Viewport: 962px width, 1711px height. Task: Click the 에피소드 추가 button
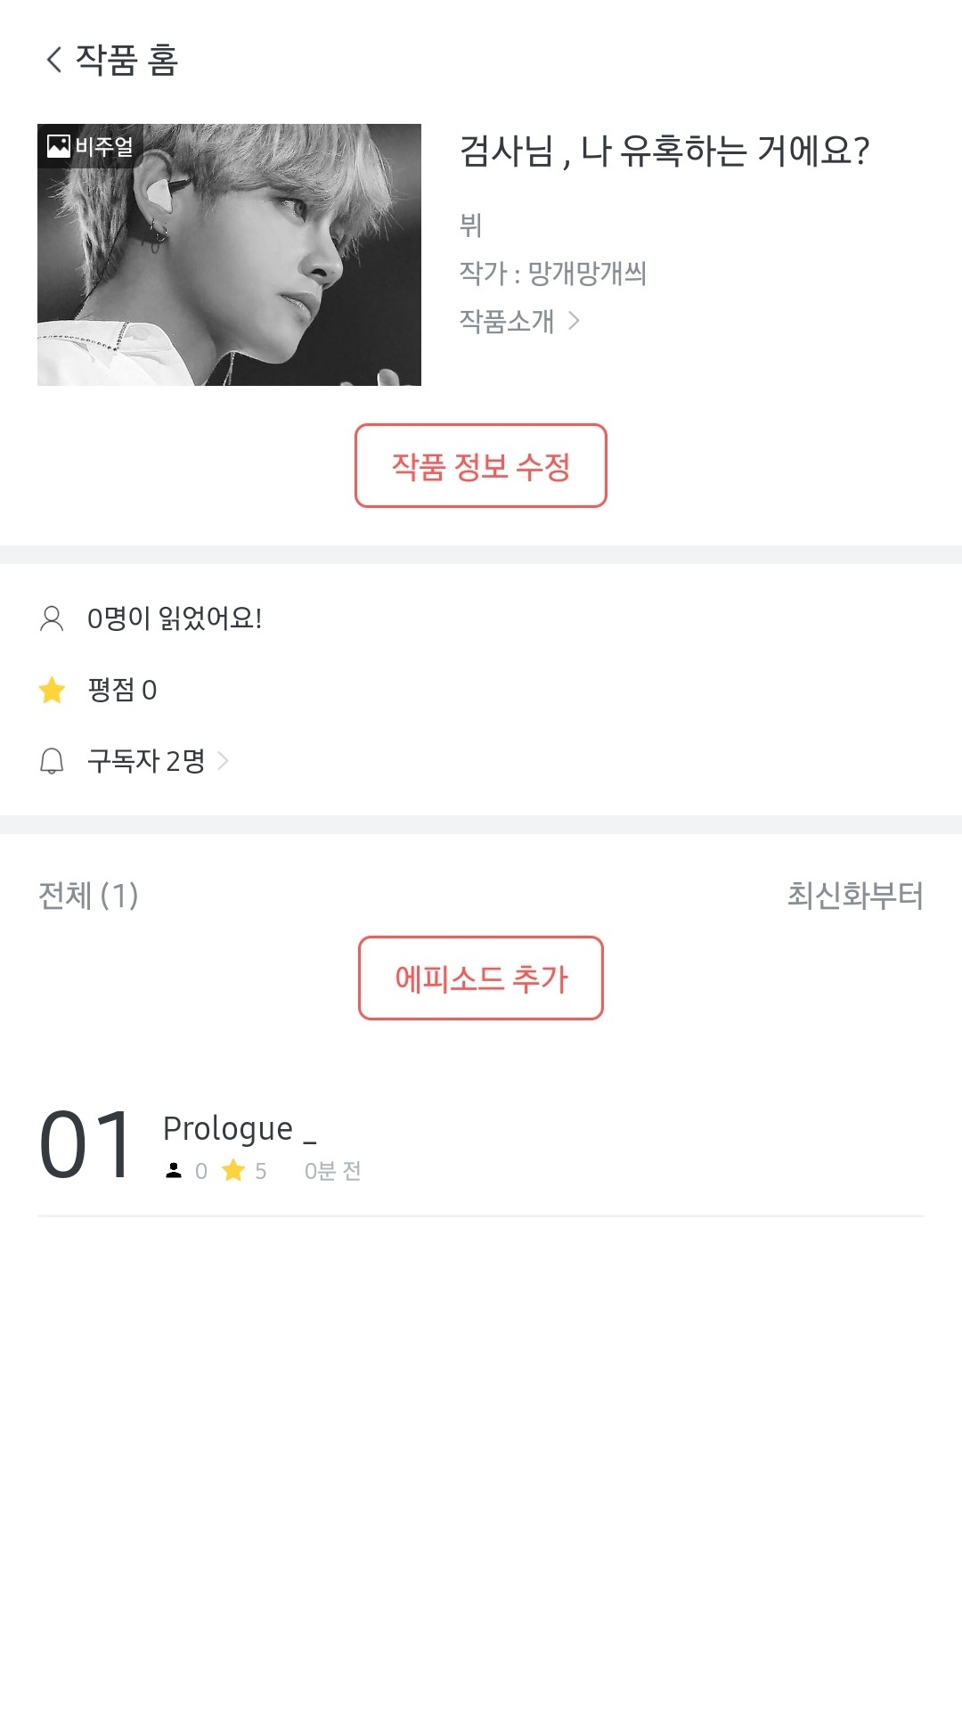pyautogui.click(x=481, y=978)
